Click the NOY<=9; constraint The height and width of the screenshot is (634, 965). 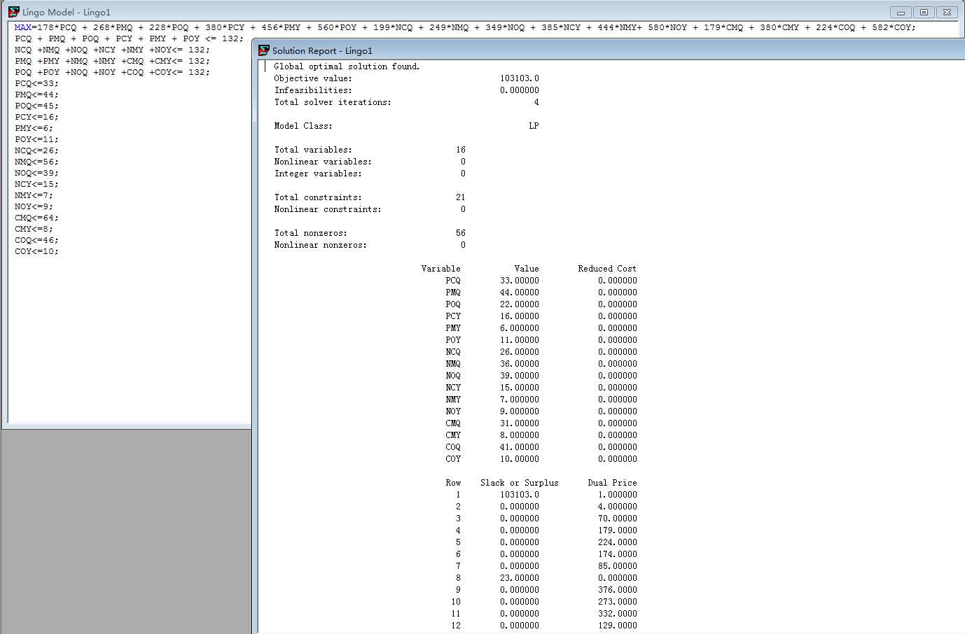click(x=34, y=206)
